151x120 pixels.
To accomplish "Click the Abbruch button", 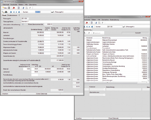I will tap(96, 33).
